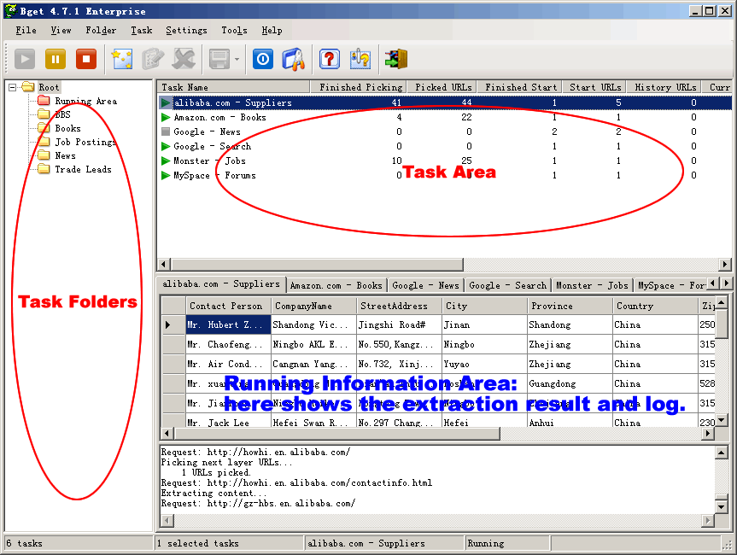The height and width of the screenshot is (555, 737).
Task: Pause task with the yellow Pause button
Action: tap(55, 59)
